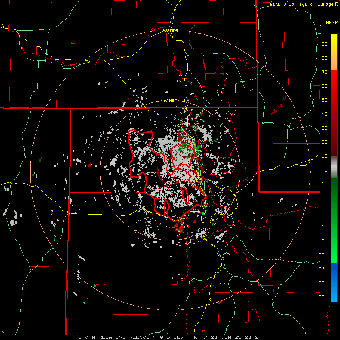340x340 pixels.
Task: Click the -60 value on velocity scale
Action: coord(323,254)
